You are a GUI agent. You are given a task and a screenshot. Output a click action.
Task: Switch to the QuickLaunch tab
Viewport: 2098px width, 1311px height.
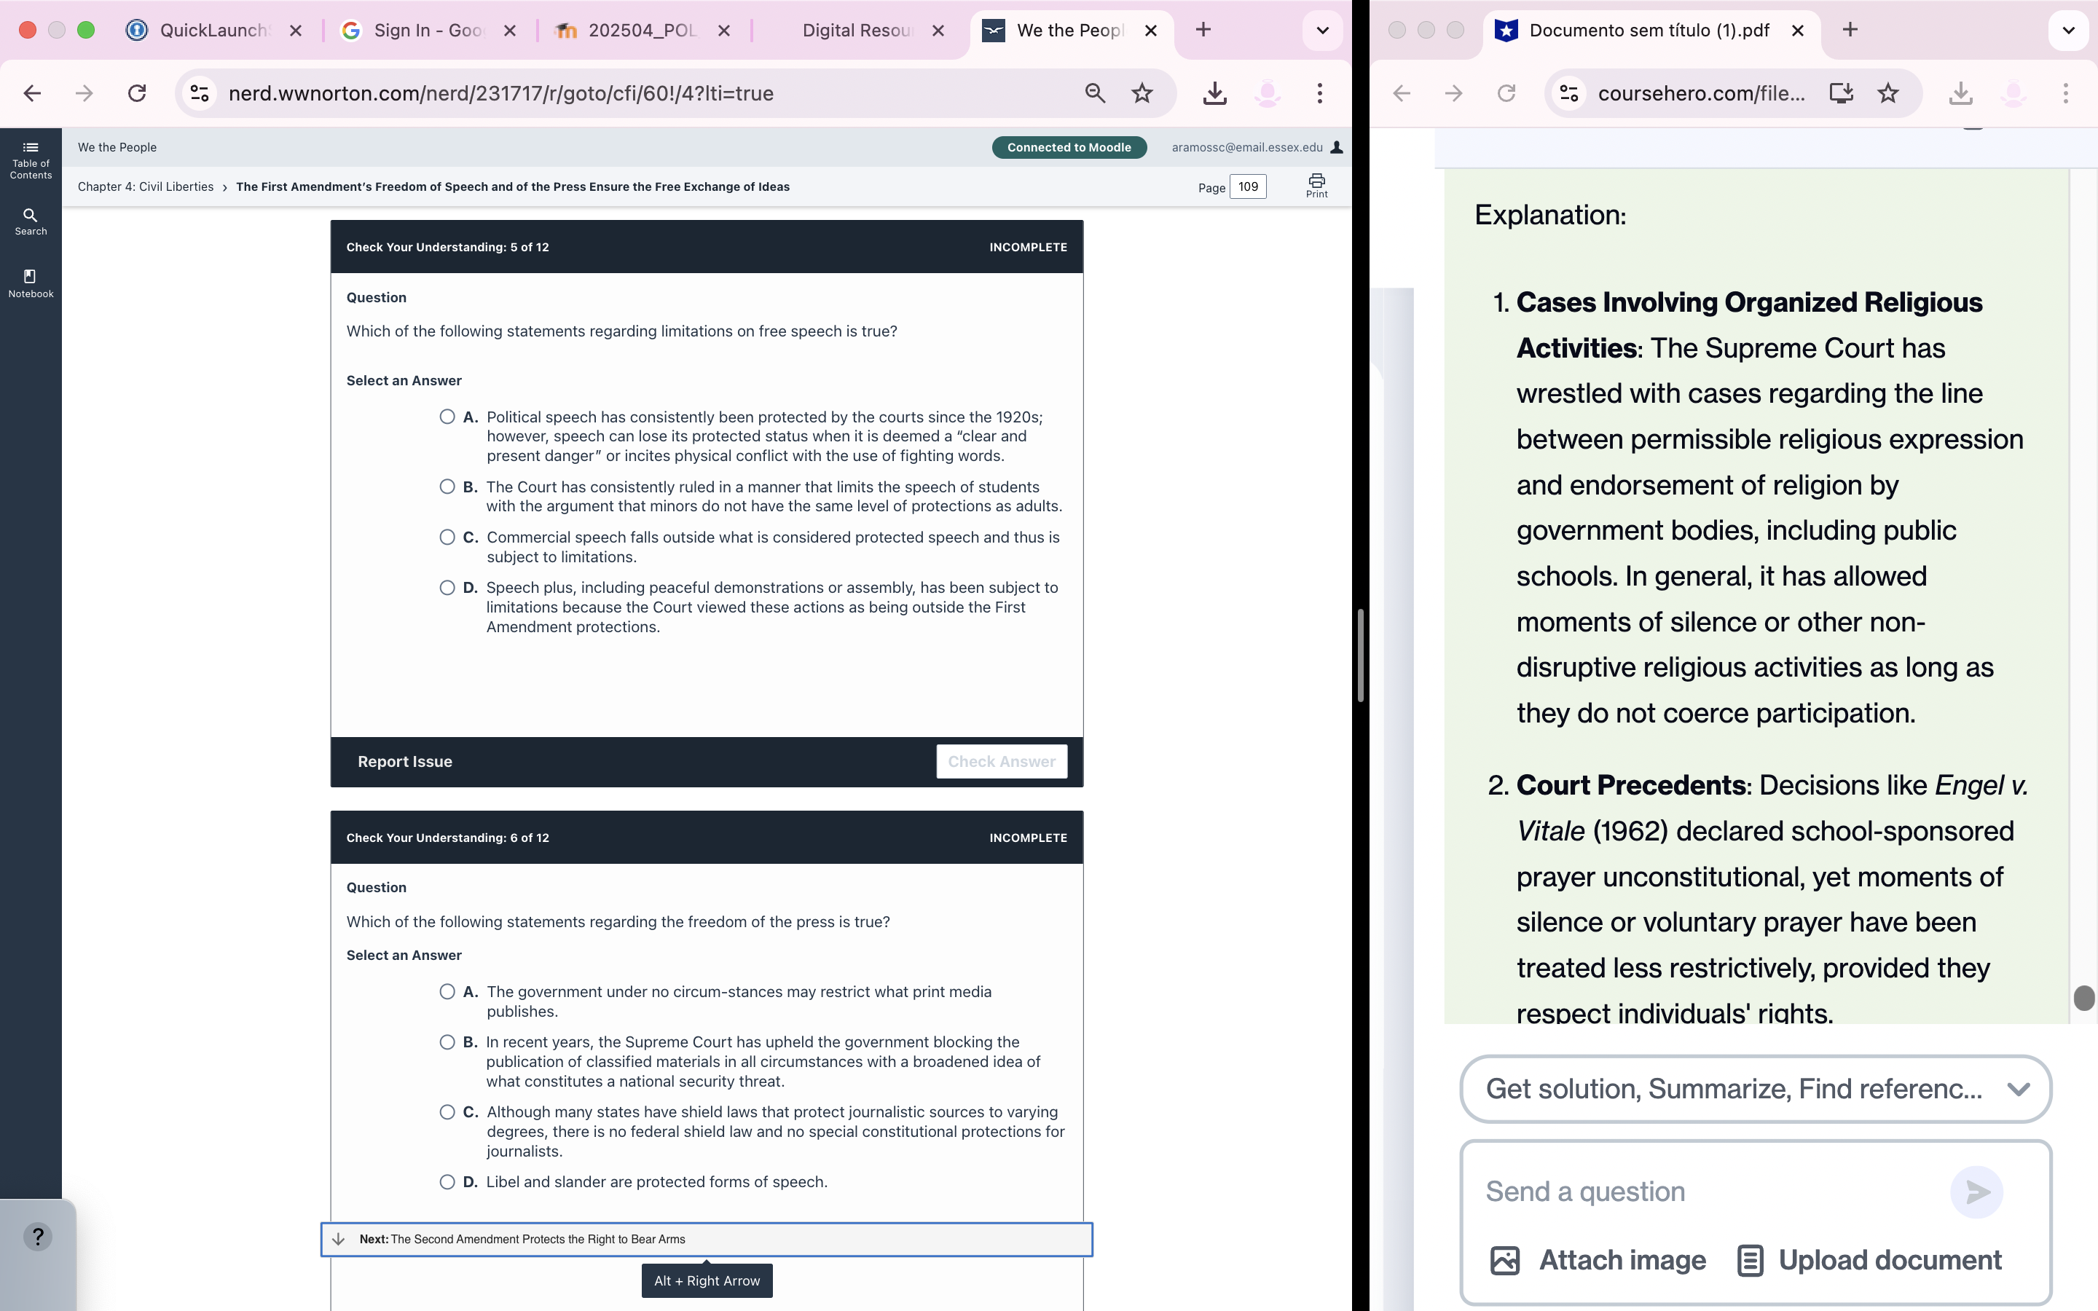click(x=214, y=31)
